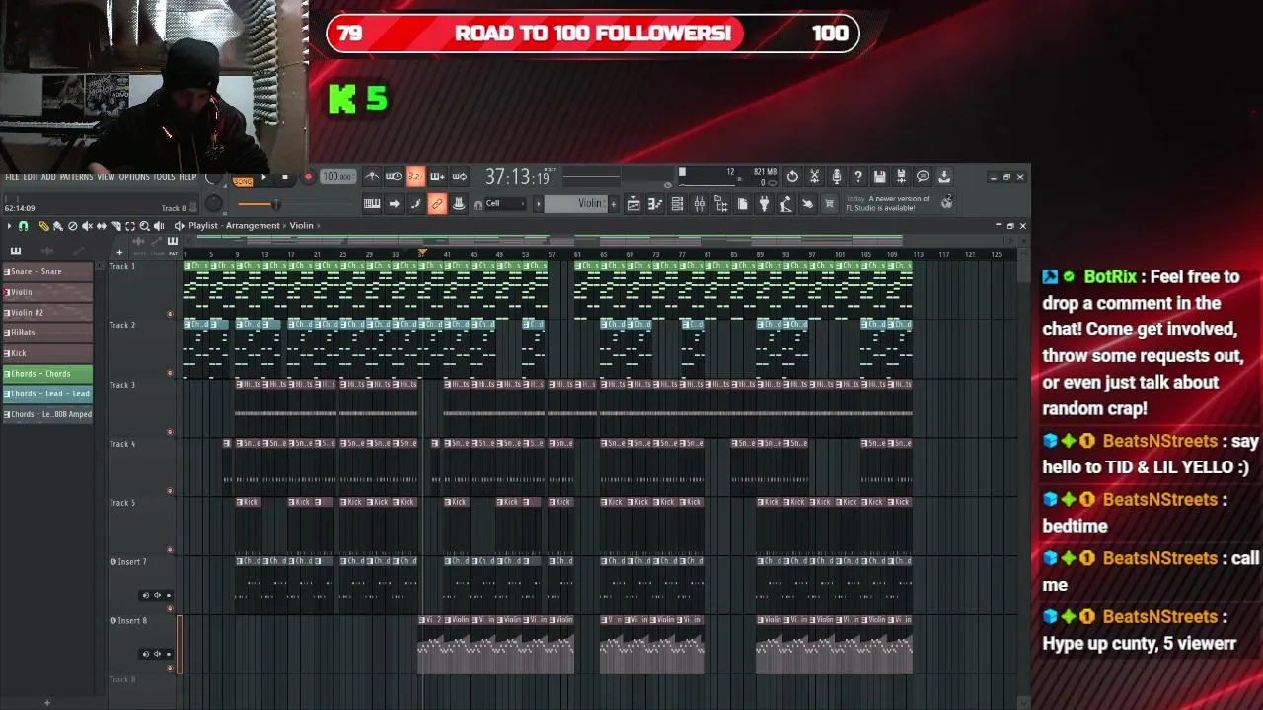Open the TOOLS menu
The height and width of the screenshot is (710, 1263).
(x=165, y=177)
